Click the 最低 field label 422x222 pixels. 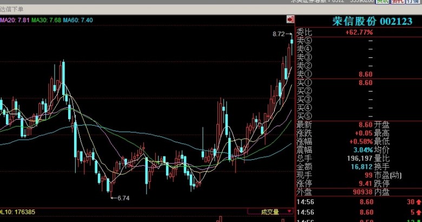click(381, 141)
